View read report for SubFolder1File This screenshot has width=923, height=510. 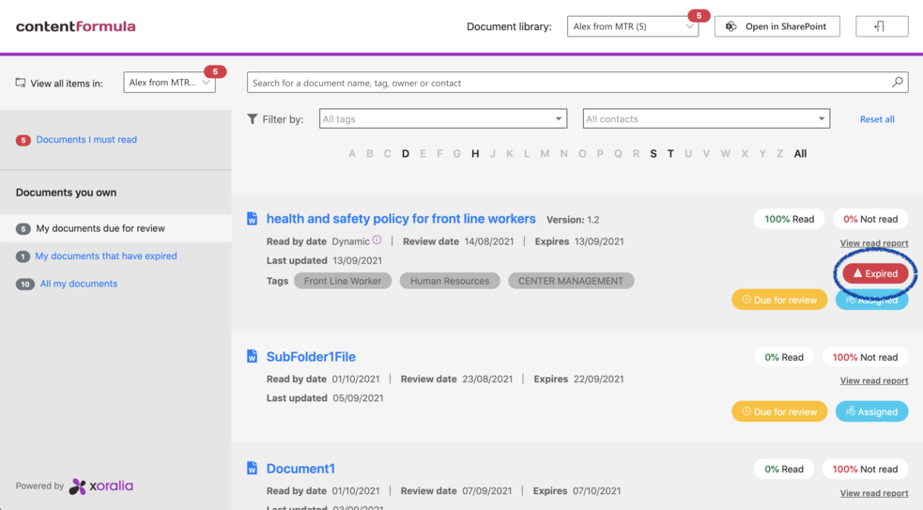[x=873, y=381]
